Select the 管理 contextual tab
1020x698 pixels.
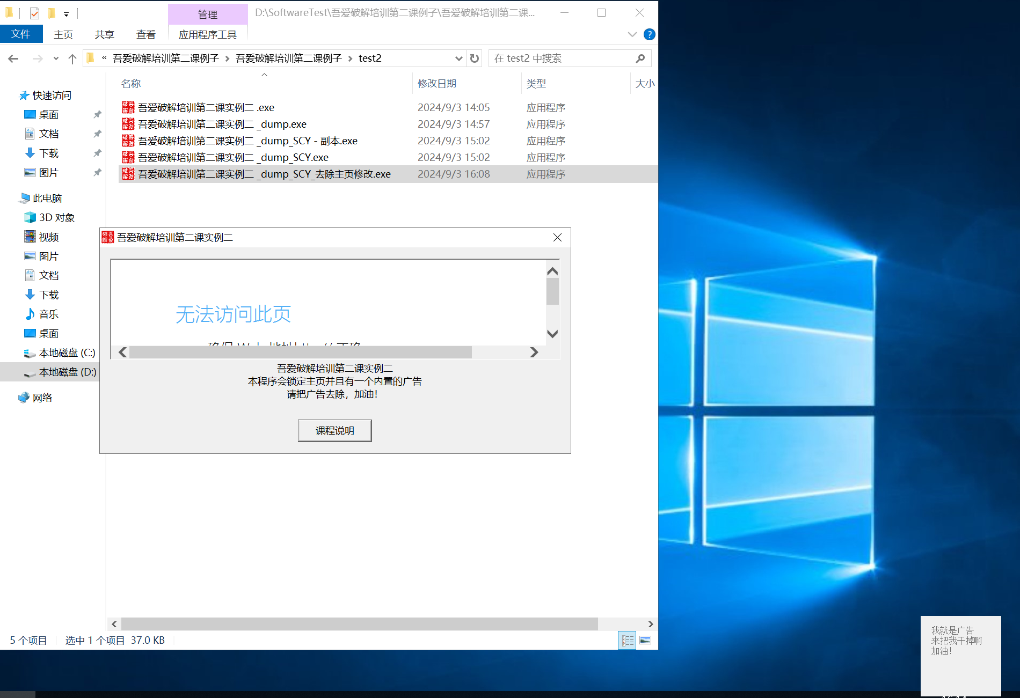click(x=208, y=14)
